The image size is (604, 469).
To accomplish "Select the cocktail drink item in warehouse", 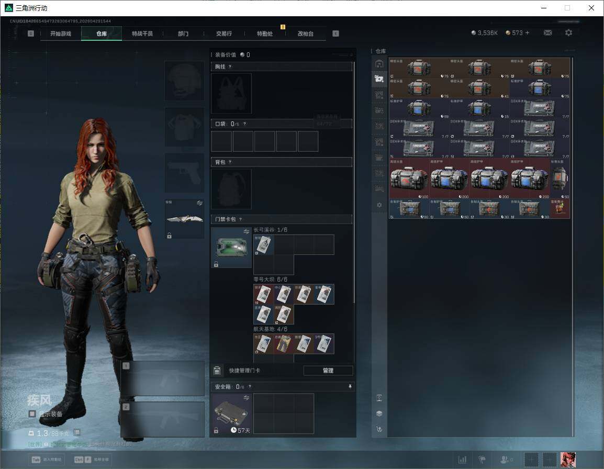I will tap(560, 208).
